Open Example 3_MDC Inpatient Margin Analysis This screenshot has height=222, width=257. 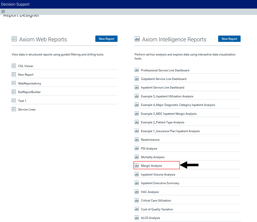169,114
